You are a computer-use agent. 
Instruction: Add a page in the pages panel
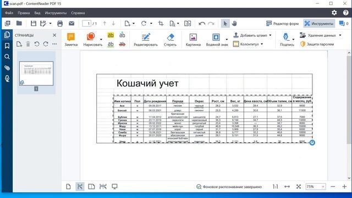coord(19,44)
